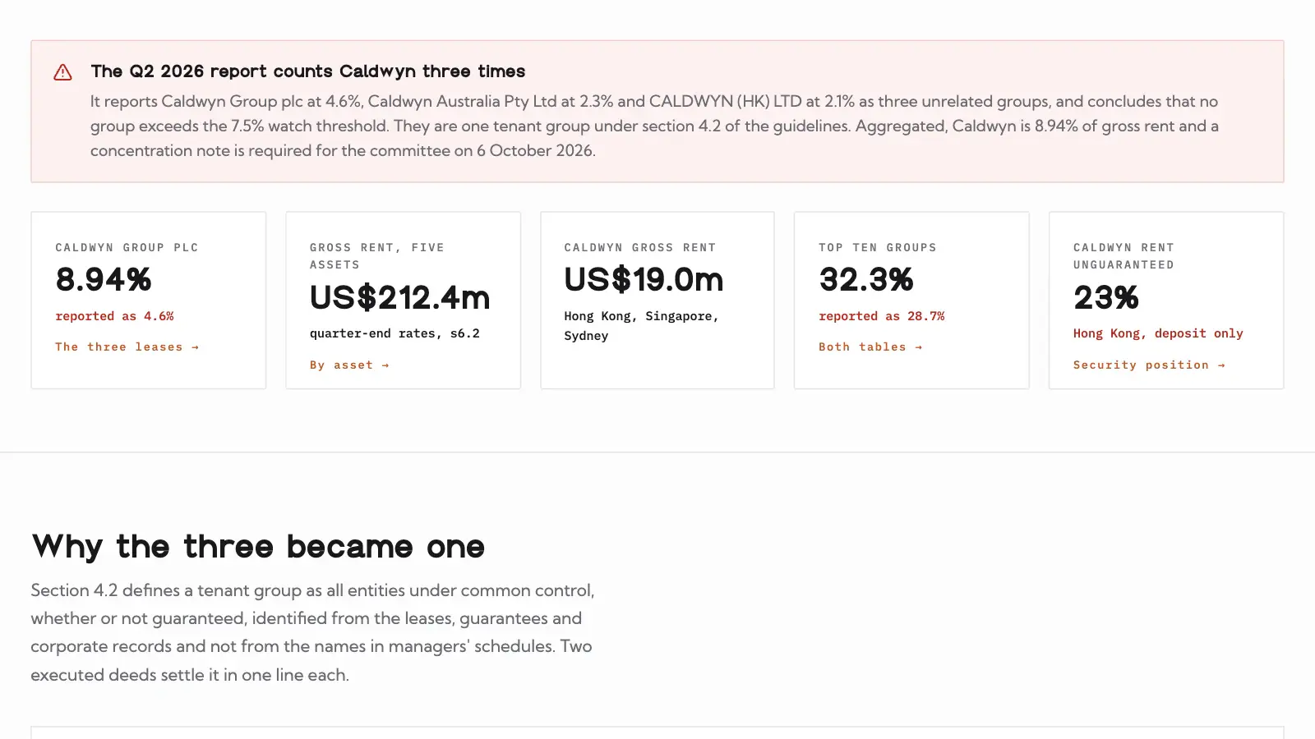Click the alert paragraph starting 'It reports Caldwyn Group plc'
Screen dimensions: 1315x739
pyautogui.click(x=655, y=126)
